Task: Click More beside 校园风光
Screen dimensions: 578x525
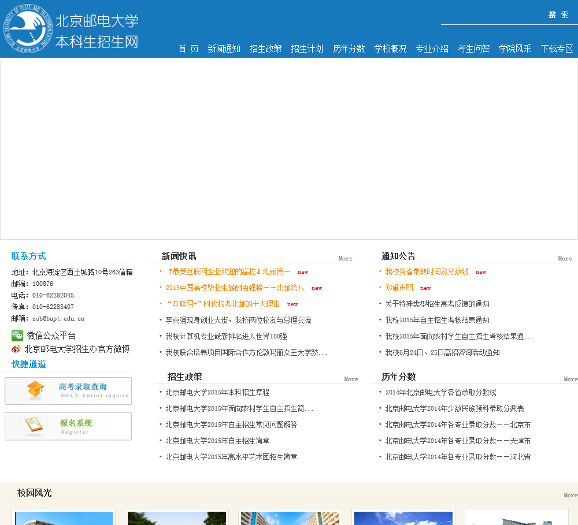Action: point(570,495)
